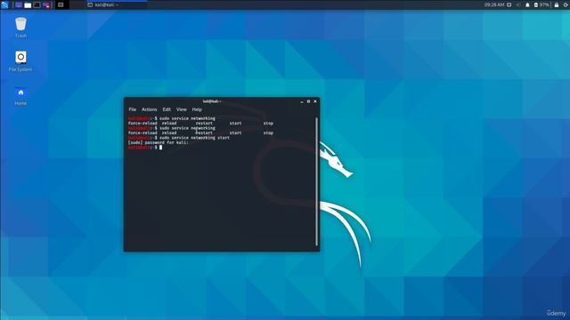The width and height of the screenshot is (570, 320).
Task: Open the notifications bell icon
Action: tap(527, 4)
